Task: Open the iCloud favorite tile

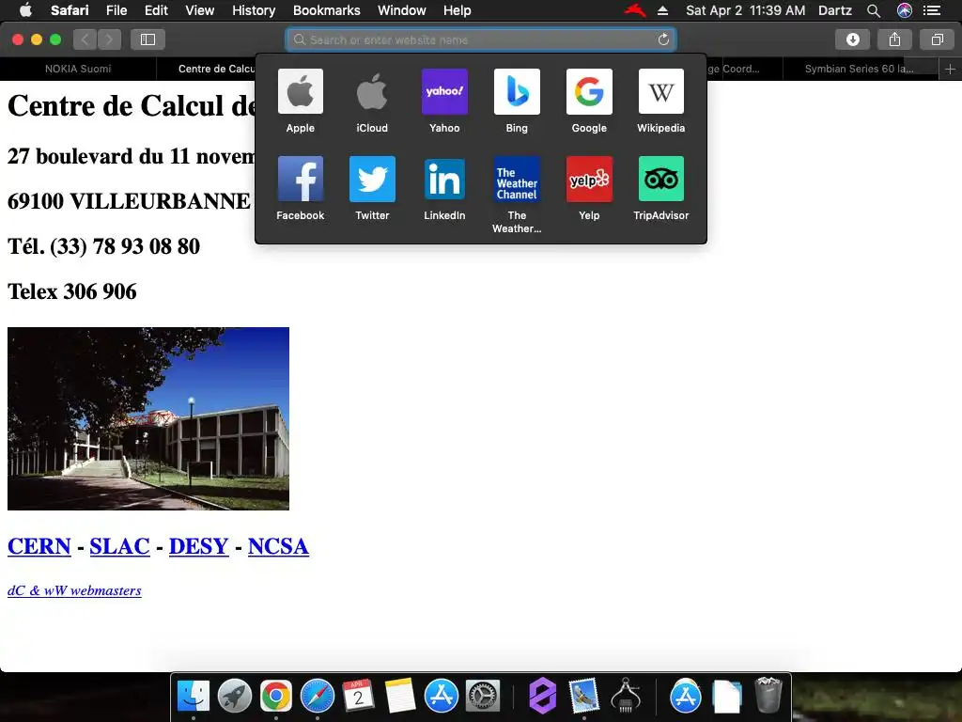Action: click(x=372, y=91)
